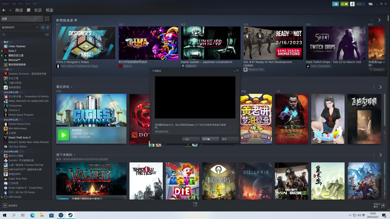The height and width of the screenshot is (219, 390).
Task: Open the Steam menu in the title bar
Action: coord(6,4)
